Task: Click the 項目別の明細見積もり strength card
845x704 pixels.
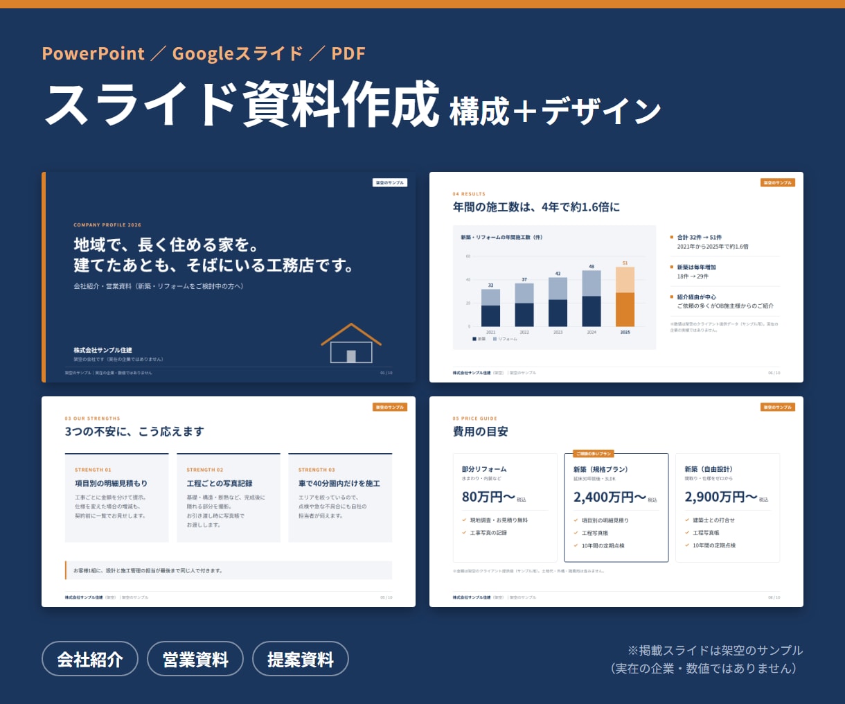Action: point(117,498)
